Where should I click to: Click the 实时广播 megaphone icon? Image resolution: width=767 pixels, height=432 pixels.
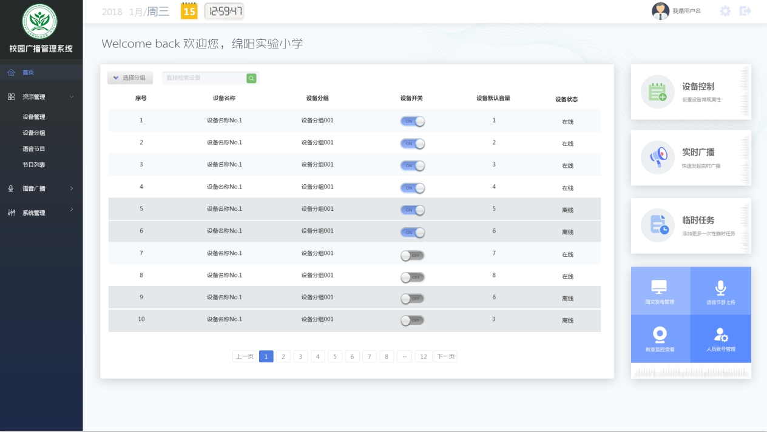[x=657, y=158]
